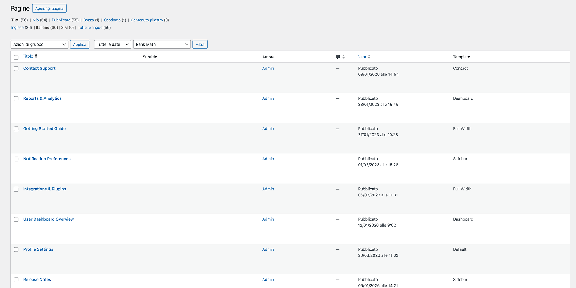Click the comment bubble column header icon
The image size is (576, 288).
coord(338,57)
